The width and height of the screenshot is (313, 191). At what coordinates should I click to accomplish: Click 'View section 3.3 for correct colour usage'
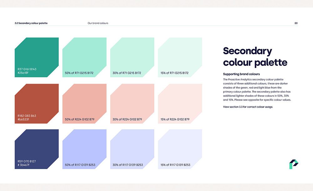248,107
